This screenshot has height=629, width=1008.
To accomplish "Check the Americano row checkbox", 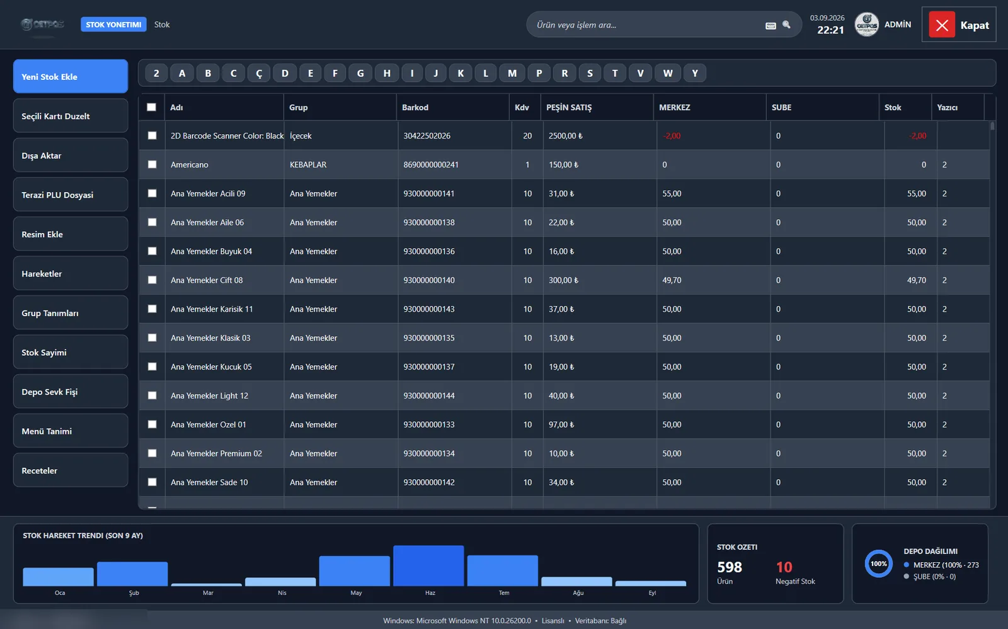I will (152, 164).
